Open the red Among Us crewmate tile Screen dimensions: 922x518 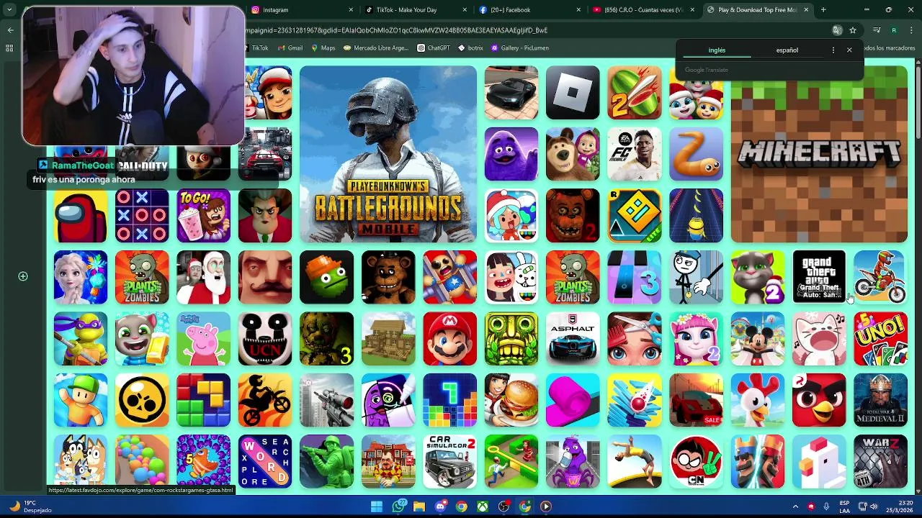coord(80,216)
